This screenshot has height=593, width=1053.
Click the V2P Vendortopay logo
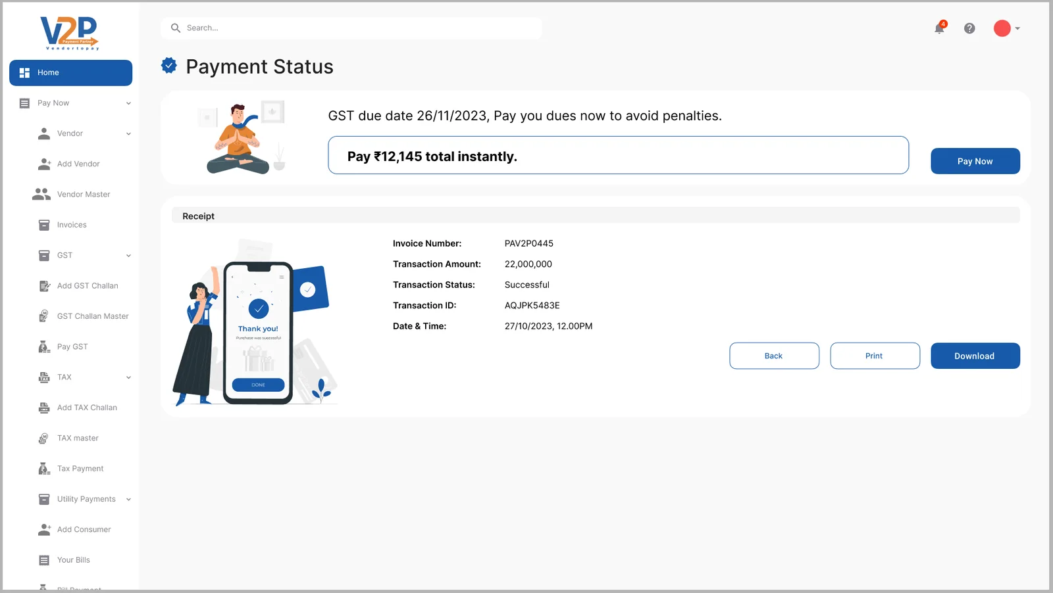pos(69,33)
